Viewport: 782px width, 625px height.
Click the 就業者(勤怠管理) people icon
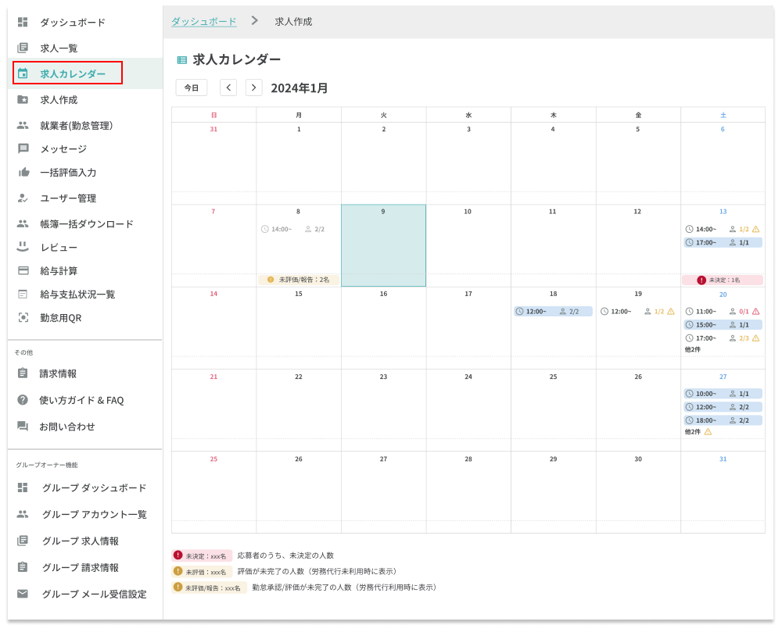tap(23, 125)
